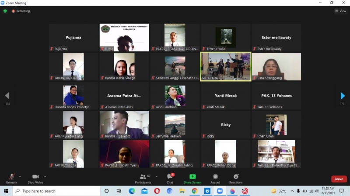Expand video options arrow beside Stop Video

(45, 177)
